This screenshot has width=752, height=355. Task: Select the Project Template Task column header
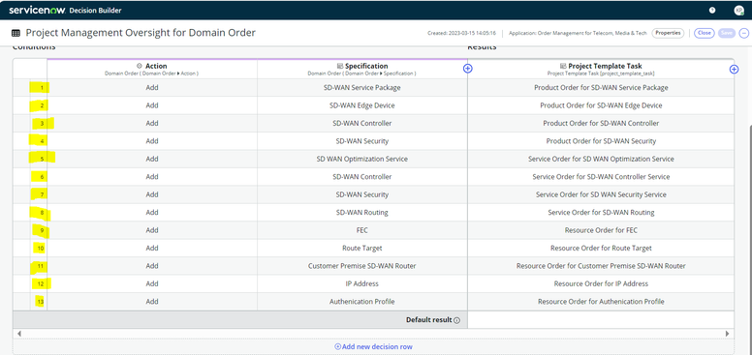pyautogui.click(x=601, y=69)
